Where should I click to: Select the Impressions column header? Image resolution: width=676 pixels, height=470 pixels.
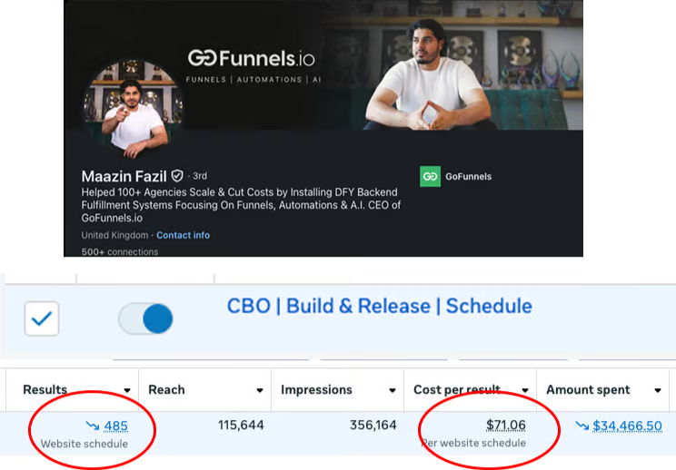(x=316, y=390)
